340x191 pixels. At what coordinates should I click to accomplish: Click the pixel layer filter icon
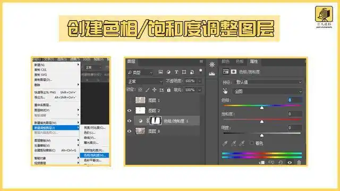(160, 72)
